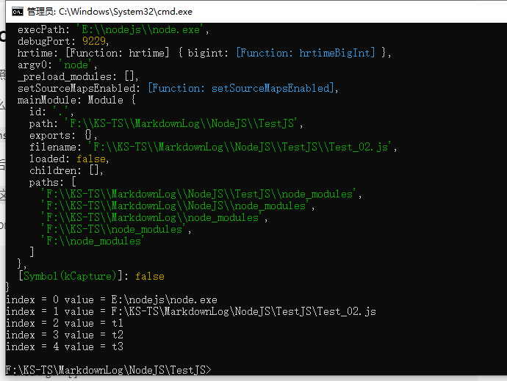Click the 'index = 0' output line

[111, 300]
